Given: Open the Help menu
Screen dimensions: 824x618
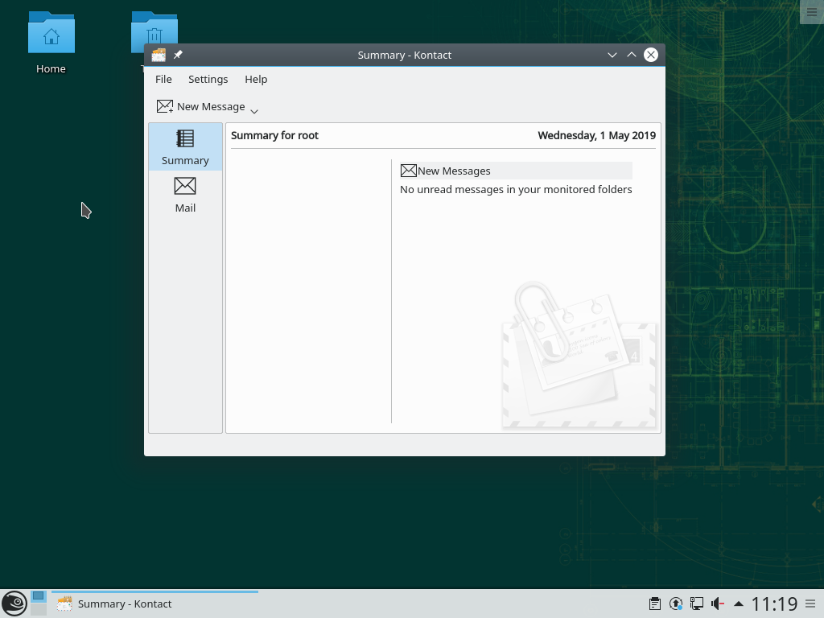Looking at the screenshot, I should (x=256, y=79).
